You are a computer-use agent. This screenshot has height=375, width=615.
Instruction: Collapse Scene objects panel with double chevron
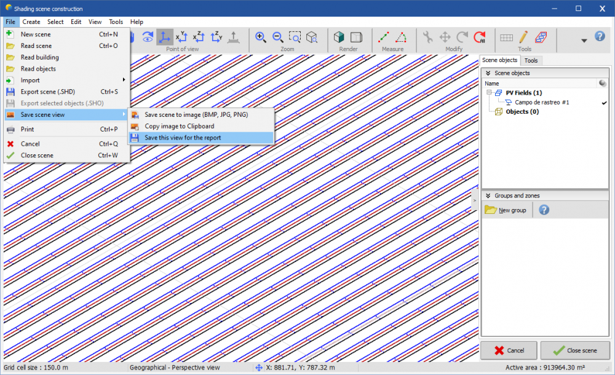pyautogui.click(x=488, y=73)
